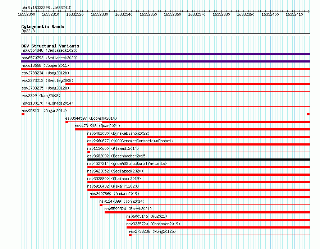
Task: Open nsv3235720 (Chaisson2019) variant label
Action: [x=153, y=224]
